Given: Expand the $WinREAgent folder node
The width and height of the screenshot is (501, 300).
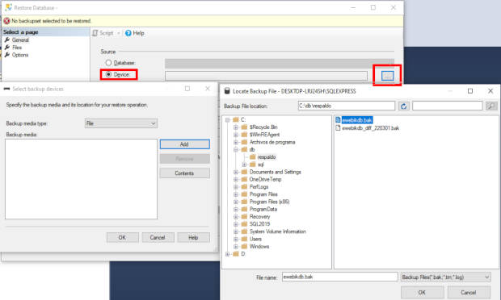Looking at the screenshot, I should pos(236,135).
